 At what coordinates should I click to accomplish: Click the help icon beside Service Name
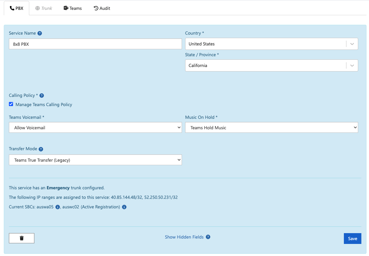[x=40, y=33]
